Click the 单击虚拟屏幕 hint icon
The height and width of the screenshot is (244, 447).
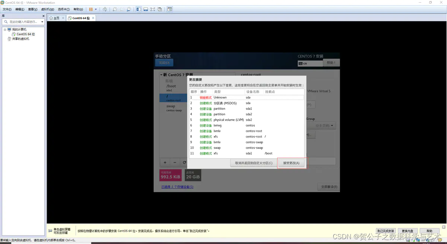(x=50, y=231)
